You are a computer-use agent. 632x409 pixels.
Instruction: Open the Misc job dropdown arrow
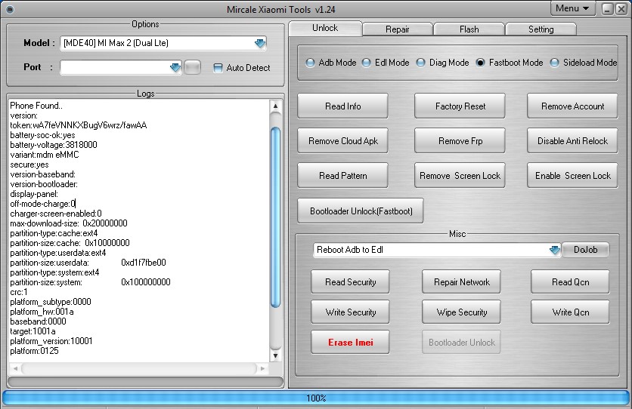[x=555, y=250]
